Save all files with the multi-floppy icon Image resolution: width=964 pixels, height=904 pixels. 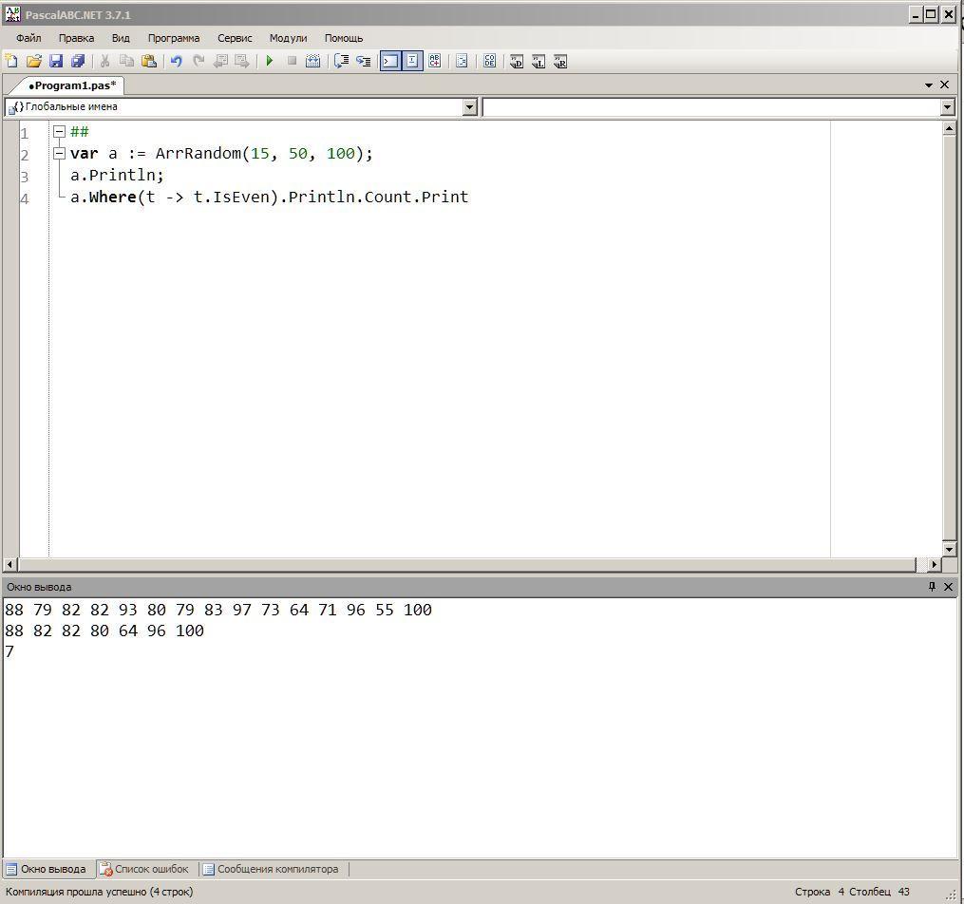point(78,61)
